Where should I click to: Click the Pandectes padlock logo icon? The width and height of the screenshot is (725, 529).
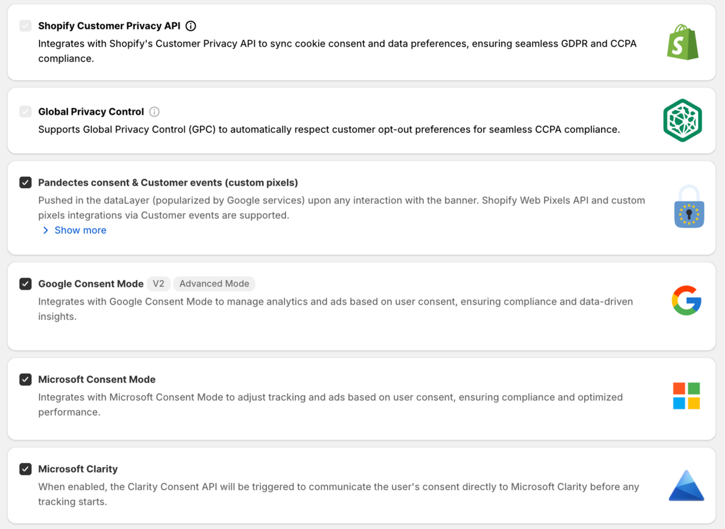pos(689,207)
